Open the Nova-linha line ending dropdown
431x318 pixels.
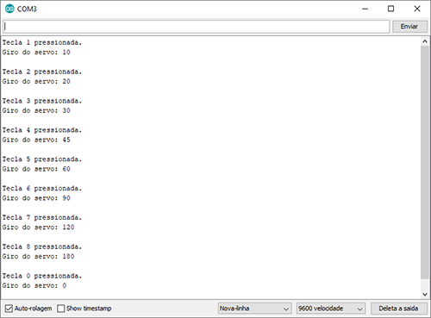tap(254, 309)
